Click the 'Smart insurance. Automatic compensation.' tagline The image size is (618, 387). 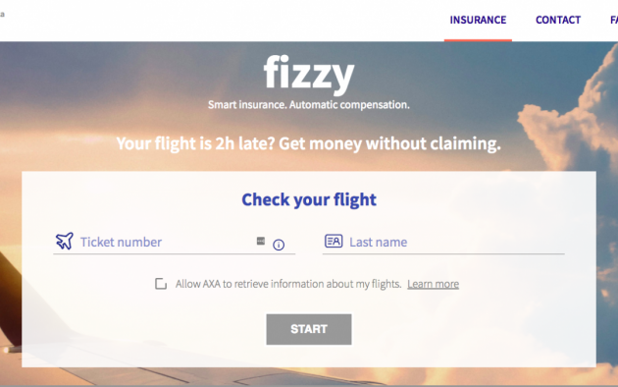coord(309,105)
